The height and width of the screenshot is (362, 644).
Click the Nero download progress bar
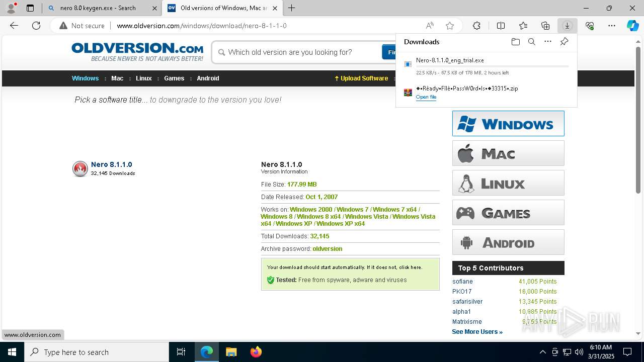492,66
